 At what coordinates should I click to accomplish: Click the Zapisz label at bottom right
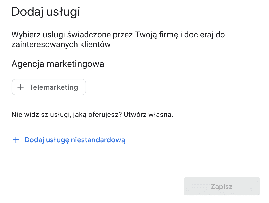tap(221, 186)
